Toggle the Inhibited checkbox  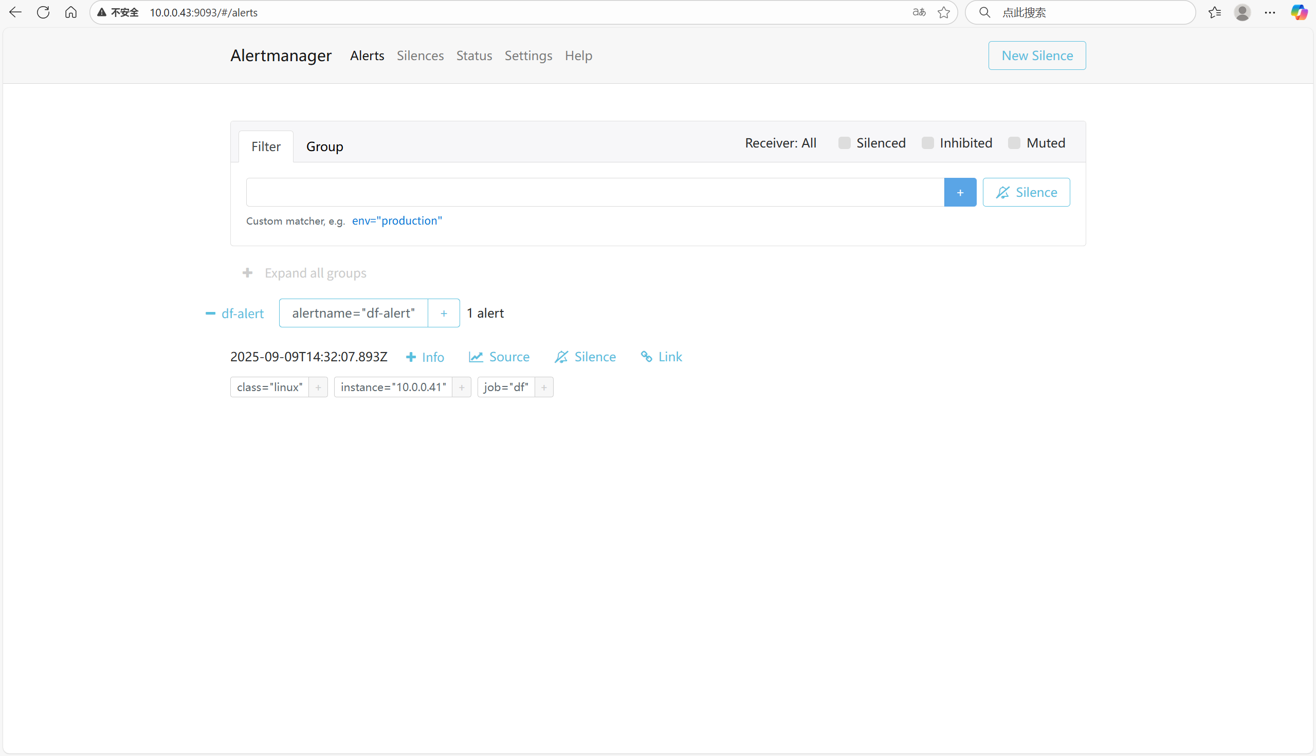(x=927, y=143)
